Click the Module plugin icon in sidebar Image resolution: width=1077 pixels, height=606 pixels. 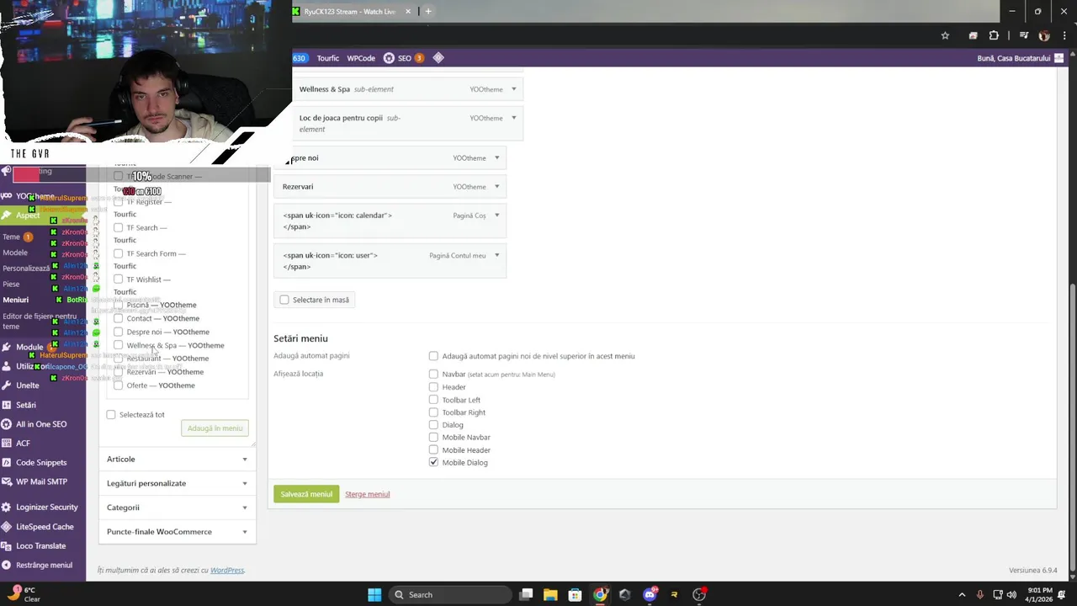click(7, 347)
